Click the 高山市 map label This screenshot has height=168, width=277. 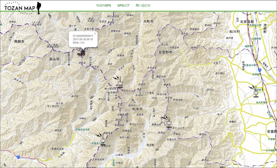coord(54,59)
